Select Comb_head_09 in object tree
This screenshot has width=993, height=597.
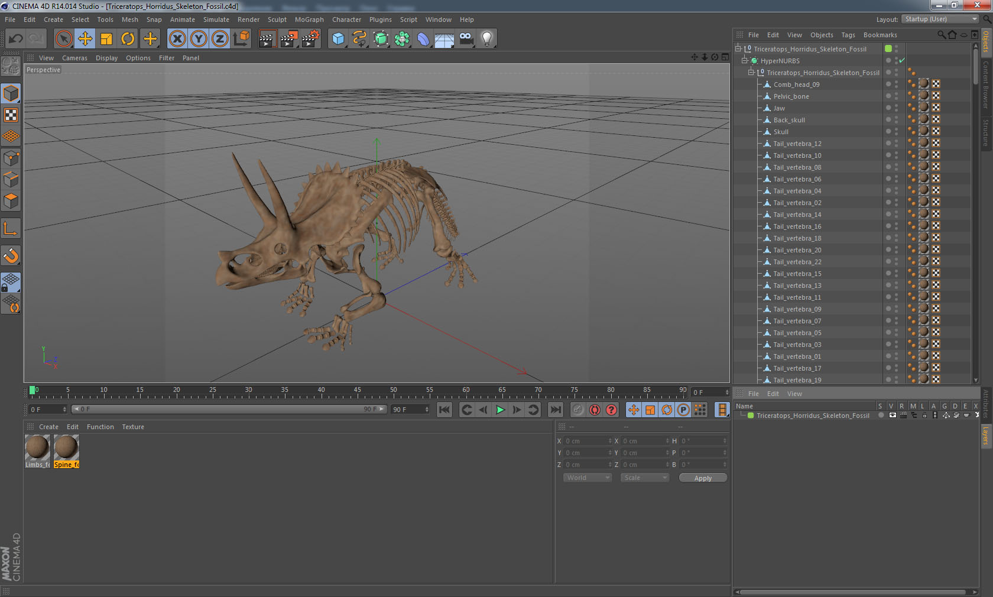(x=796, y=85)
